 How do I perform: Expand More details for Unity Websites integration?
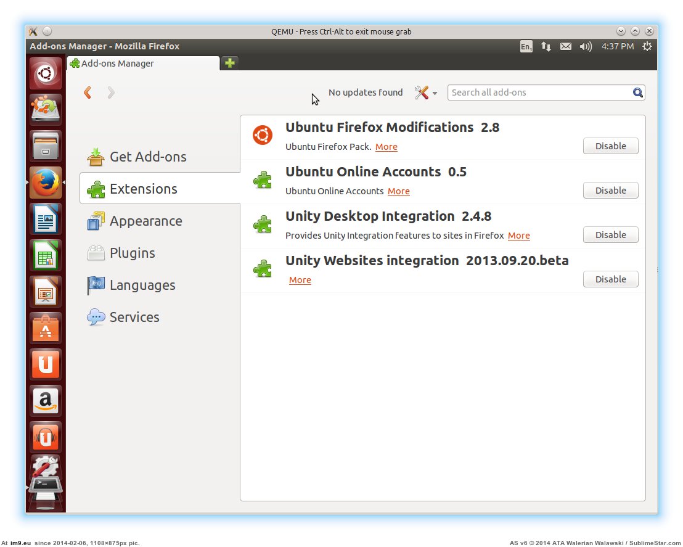point(300,280)
